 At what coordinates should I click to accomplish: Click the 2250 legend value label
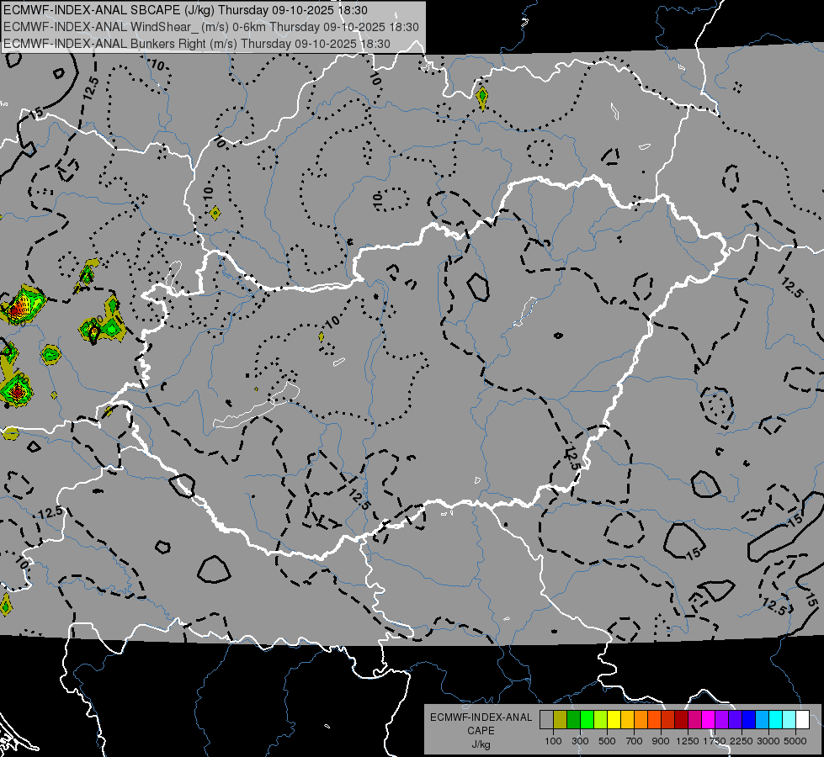[x=742, y=741]
